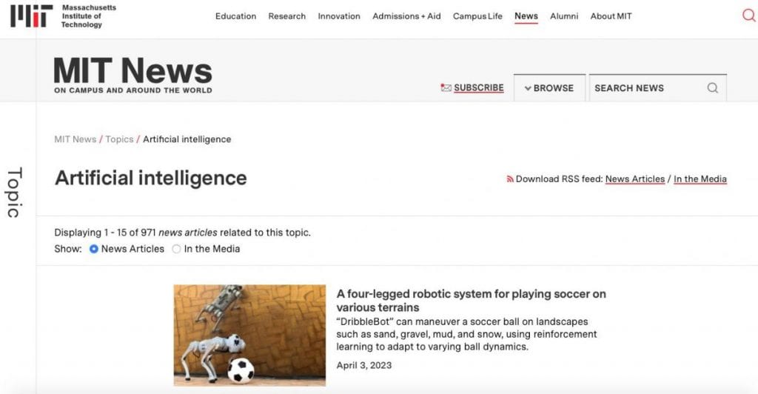Open the Innovation menu
The image size is (758, 394).
(339, 16)
